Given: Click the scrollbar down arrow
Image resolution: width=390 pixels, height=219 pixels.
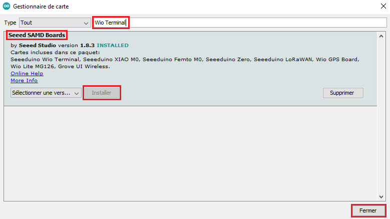Looking at the screenshot, I should (x=381, y=197).
